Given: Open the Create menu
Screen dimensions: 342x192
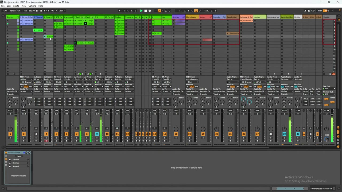Looking at the screenshot, I should point(16,6).
